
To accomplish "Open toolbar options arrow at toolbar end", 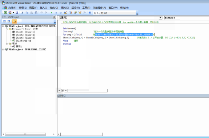I will [x=137, y=14].
